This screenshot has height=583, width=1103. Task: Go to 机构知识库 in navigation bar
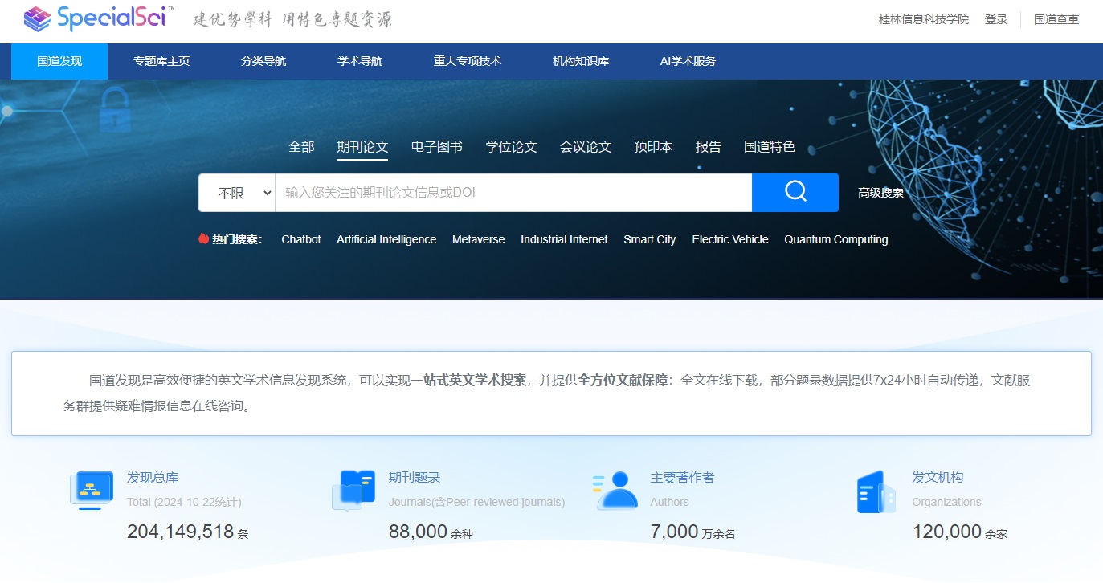(x=581, y=62)
